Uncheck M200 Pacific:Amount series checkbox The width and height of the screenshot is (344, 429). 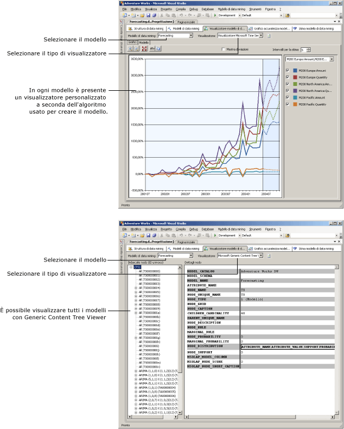(x=287, y=97)
